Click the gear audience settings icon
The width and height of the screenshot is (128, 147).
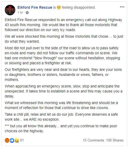27,13
